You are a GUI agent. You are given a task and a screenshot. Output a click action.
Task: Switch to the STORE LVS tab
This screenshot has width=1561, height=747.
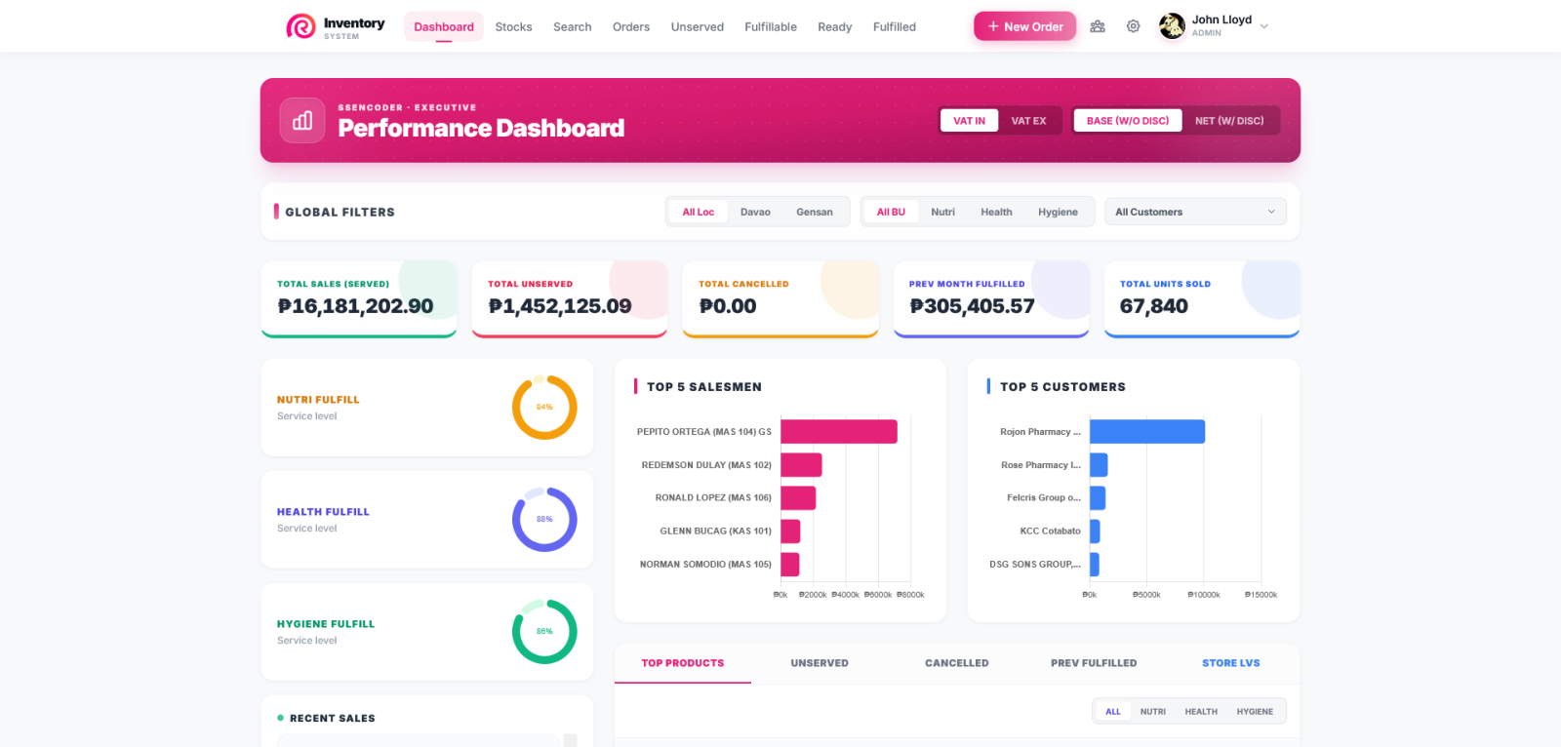1231,663
